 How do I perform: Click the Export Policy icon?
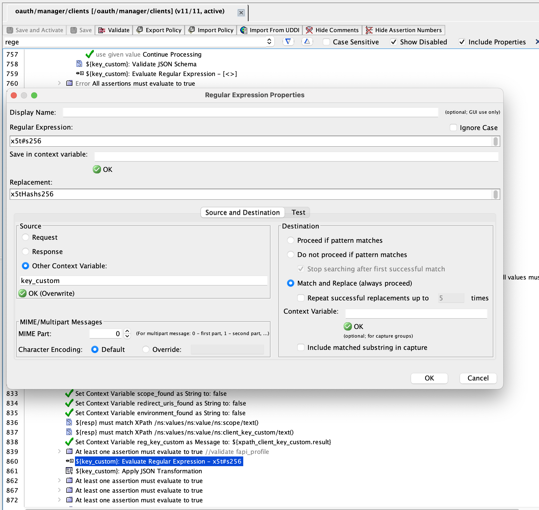tap(139, 30)
